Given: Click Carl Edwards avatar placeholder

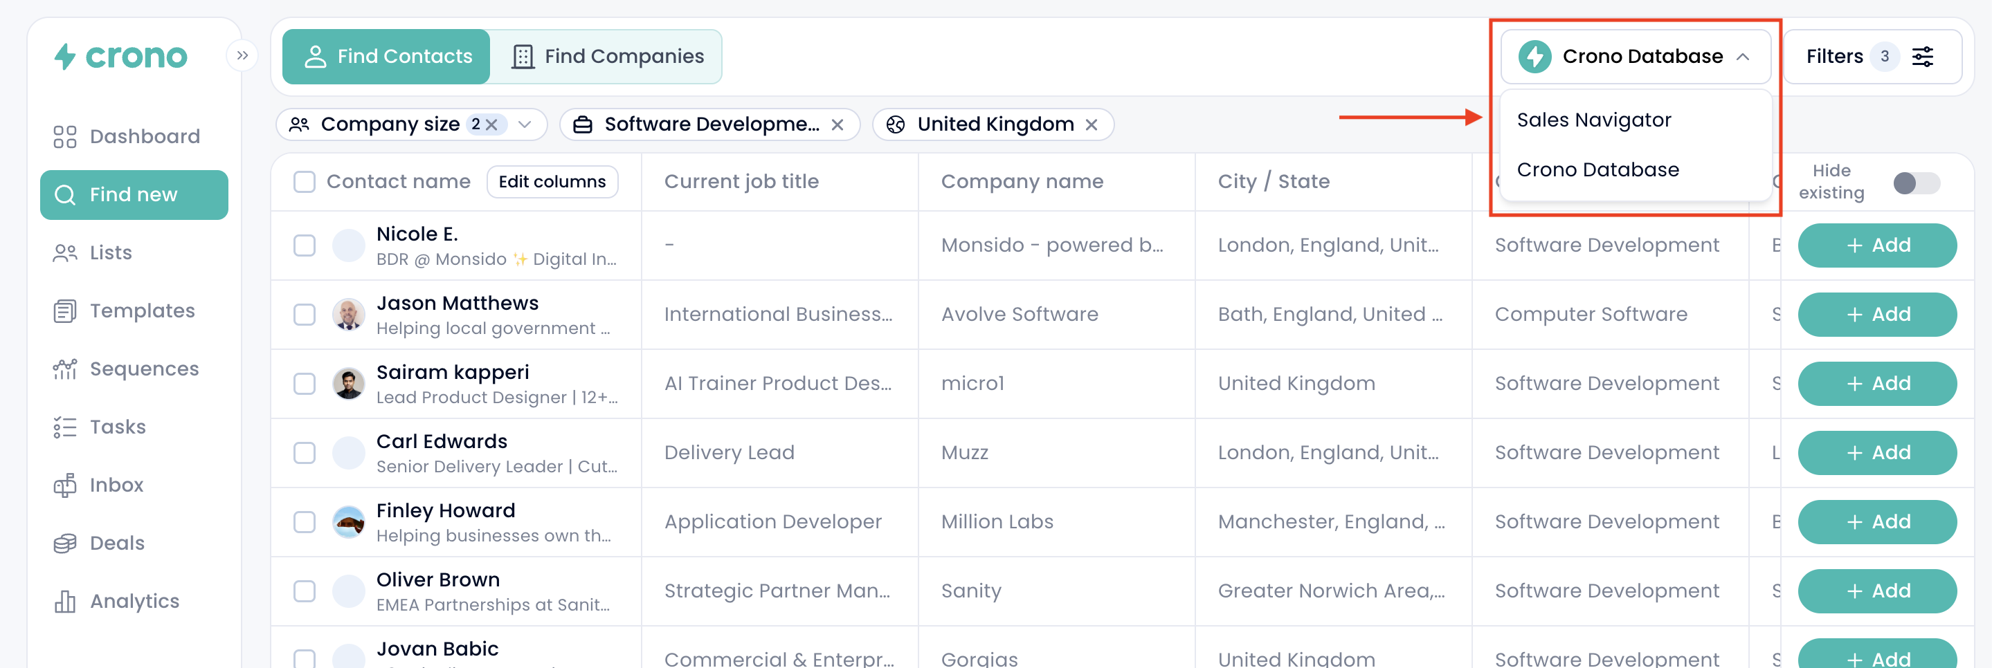Looking at the screenshot, I should [349, 452].
